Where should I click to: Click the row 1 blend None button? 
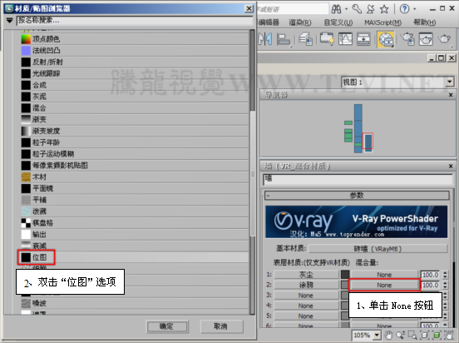(x=384, y=275)
